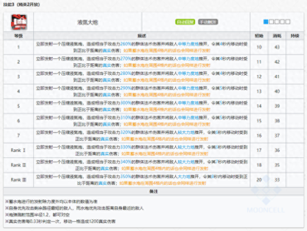This screenshot has height=231, width=307.
Task: Click initial SP value 14
Action: 259,106
